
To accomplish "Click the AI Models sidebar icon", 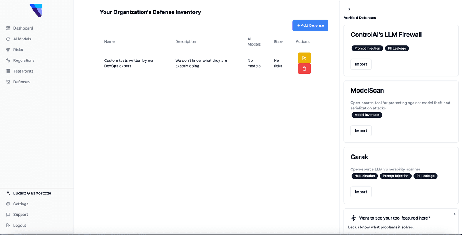I will point(8,39).
